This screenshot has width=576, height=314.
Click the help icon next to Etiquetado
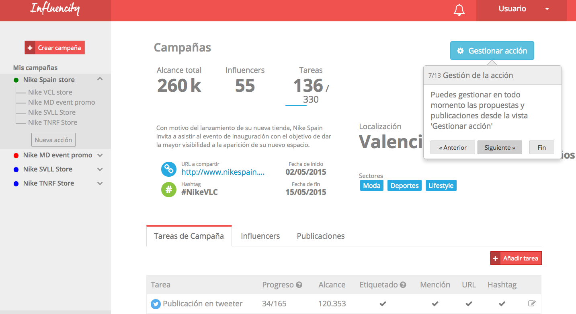click(403, 285)
